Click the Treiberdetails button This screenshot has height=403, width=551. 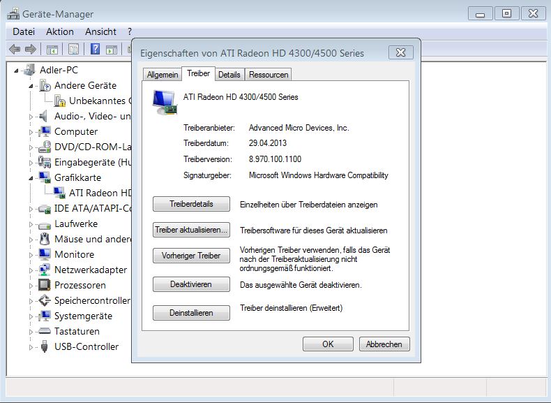coord(191,204)
